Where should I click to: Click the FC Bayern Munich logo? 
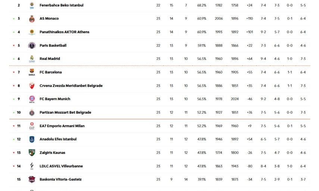(32, 99)
